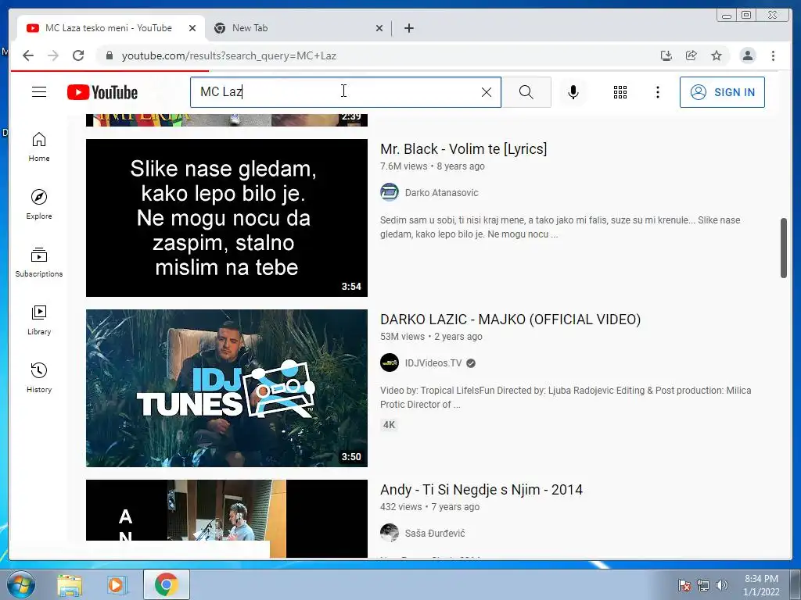Share this page icon in address bar

tap(691, 55)
